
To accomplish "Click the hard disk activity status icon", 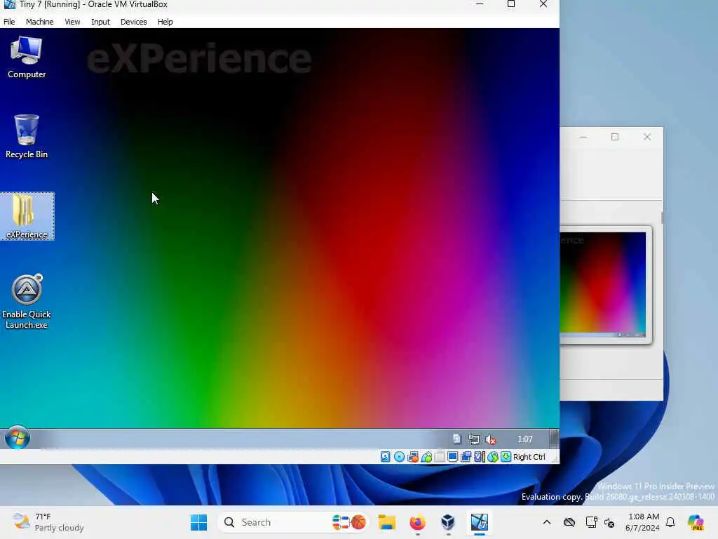I will (386, 456).
